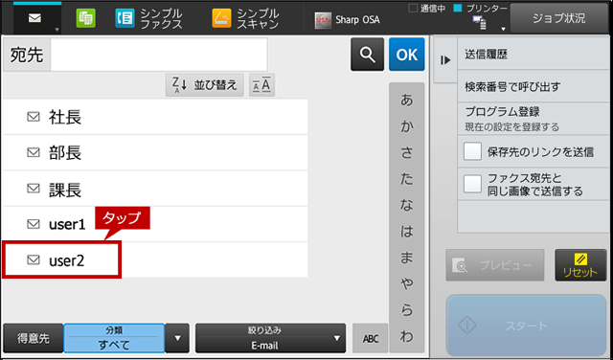This screenshot has width=613, height=360.
Task: Switch to シンプルスキャン mode
Action: pyautogui.click(x=246, y=18)
